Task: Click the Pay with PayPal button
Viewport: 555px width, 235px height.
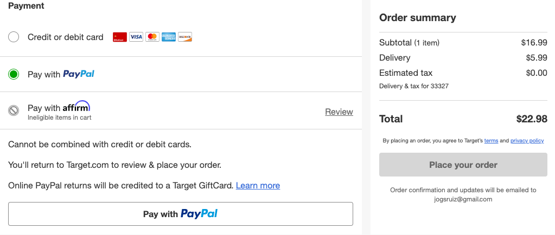Action: (181, 214)
